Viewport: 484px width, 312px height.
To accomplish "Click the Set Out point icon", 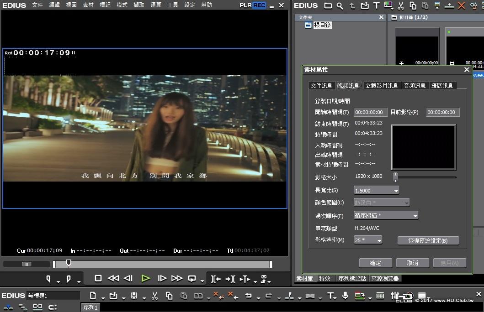I will [69, 279].
